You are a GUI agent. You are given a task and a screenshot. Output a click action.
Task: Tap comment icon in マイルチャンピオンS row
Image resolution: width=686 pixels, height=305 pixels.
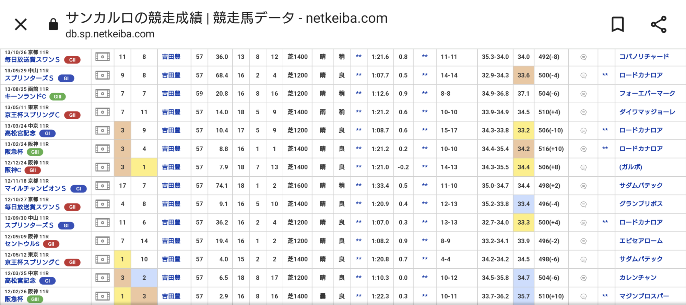coord(583,186)
